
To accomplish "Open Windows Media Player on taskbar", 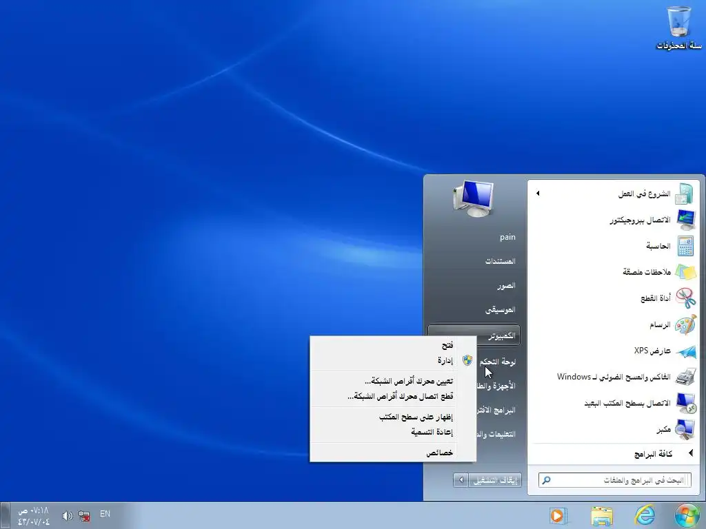I will click(558, 516).
